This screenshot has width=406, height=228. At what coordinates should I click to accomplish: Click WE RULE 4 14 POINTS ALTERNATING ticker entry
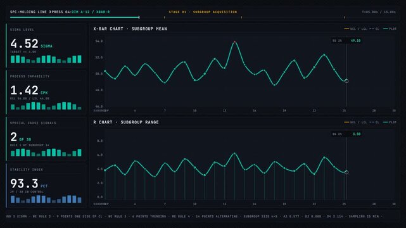205,217
